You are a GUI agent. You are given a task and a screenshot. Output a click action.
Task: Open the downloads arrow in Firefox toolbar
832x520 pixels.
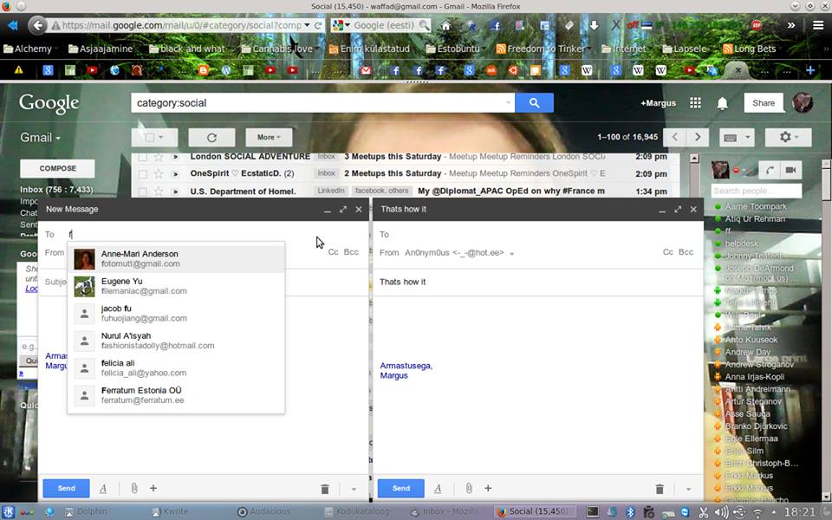point(593,25)
